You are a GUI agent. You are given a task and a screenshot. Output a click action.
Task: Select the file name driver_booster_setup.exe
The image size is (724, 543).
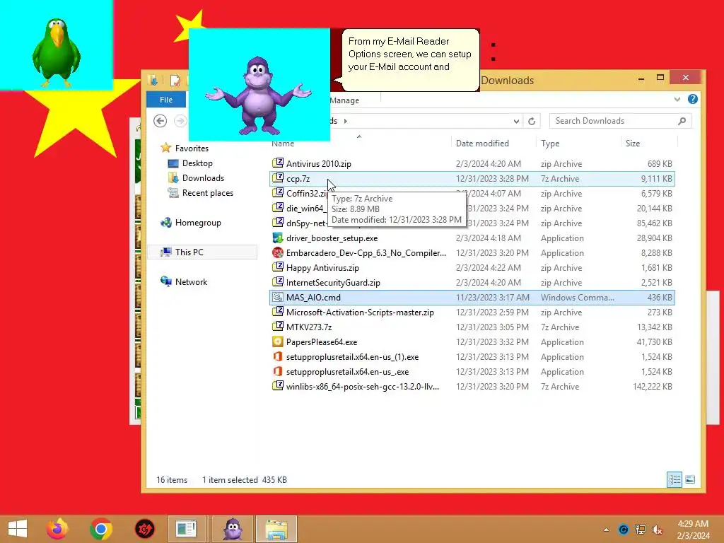(x=332, y=238)
